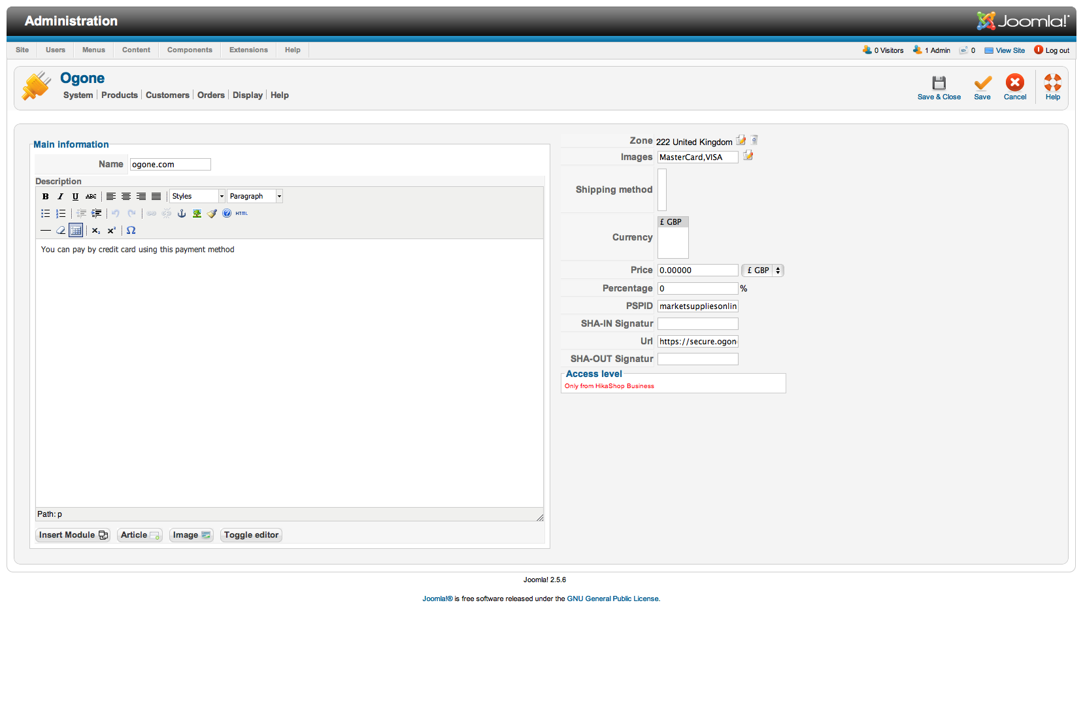Click the Image button below editor
The image size is (1083, 705).
tap(192, 535)
